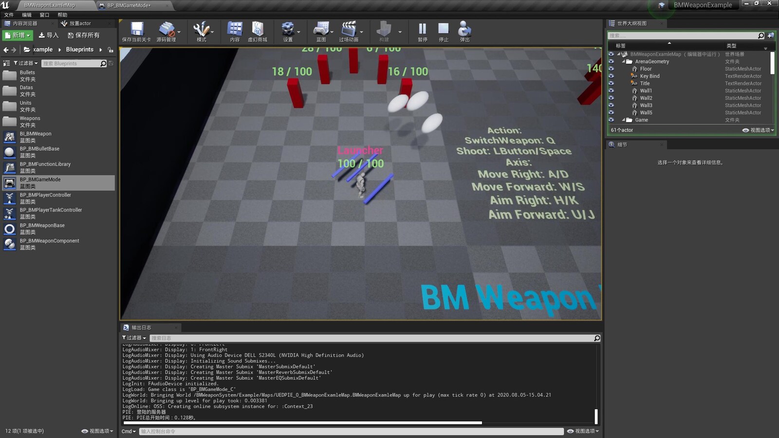This screenshot has height=438, width=779.
Task: Pause the play session with 暂停 icon
Action: pos(421,31)
